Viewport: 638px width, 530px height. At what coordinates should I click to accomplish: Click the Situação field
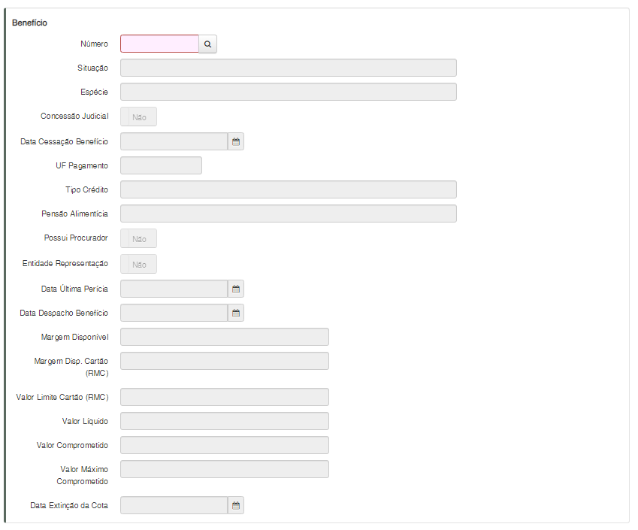pyautogui.click(x=288, y=68)
